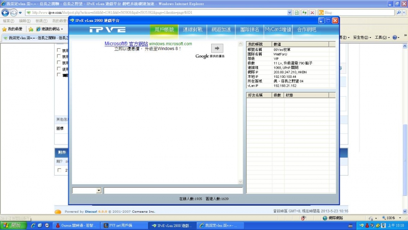Select the 203.80.247.210 network IP row
Image resolution: width=408 pixels, height=230 pixels.
click(x=291, y=72)
